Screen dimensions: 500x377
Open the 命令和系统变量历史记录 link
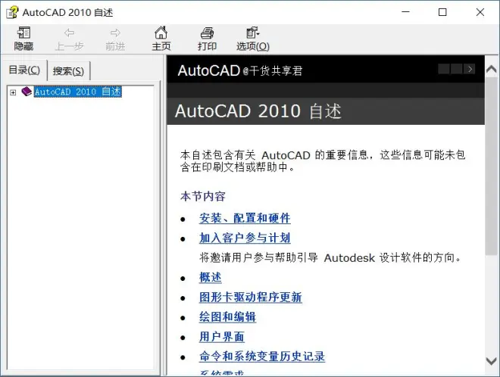click(262, 357)
